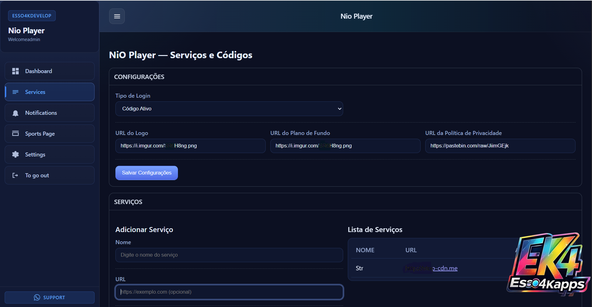Click the URL do Plano de Fundo field

(x=345, y=146)
